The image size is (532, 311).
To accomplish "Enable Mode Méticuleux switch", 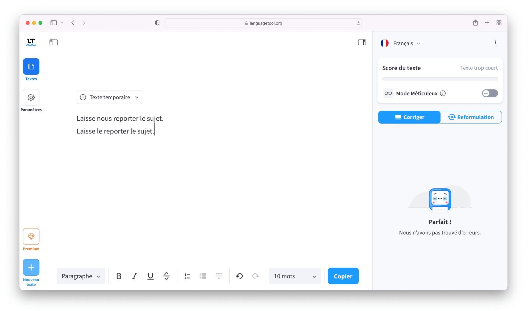I will tap(490, 93).
